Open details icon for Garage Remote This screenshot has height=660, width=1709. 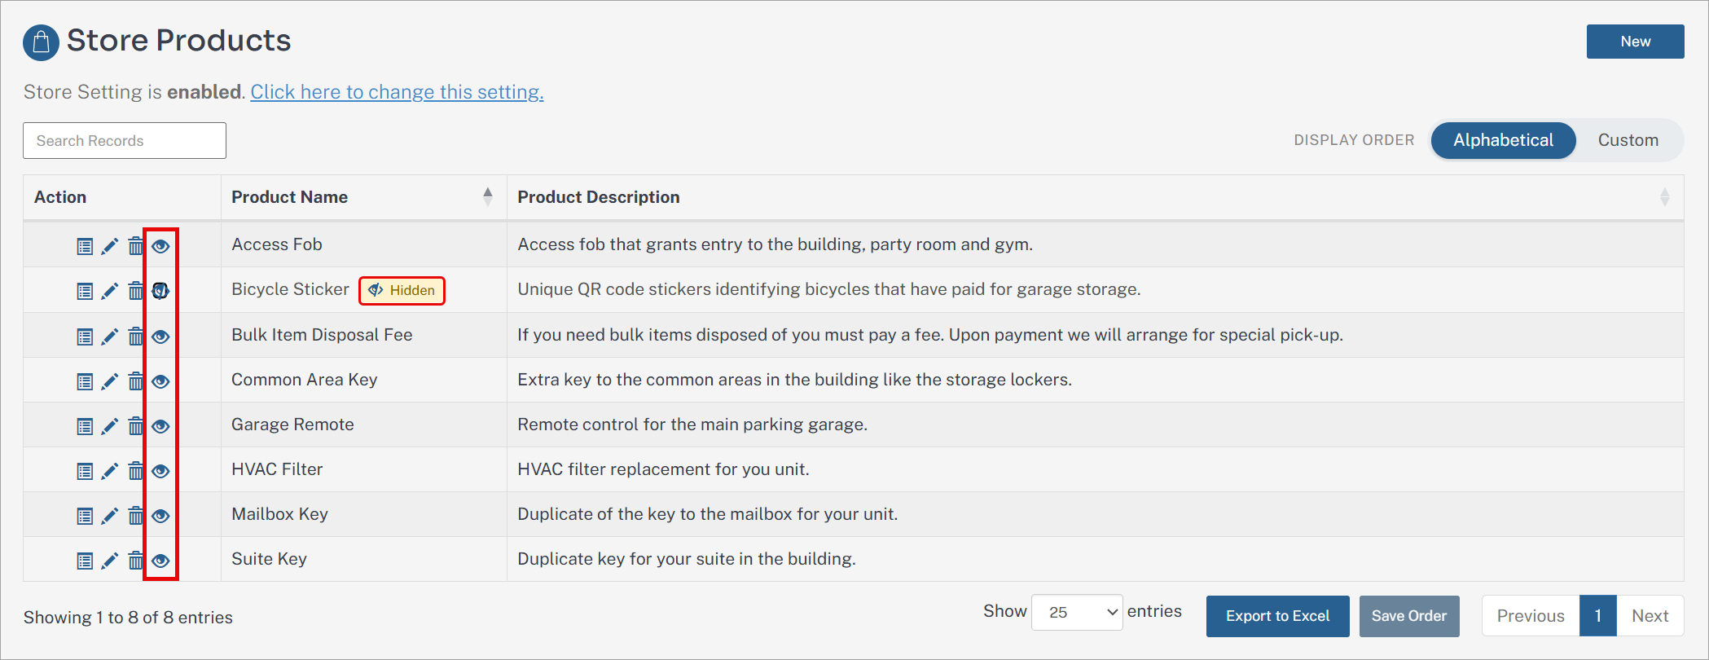[85, 426]
